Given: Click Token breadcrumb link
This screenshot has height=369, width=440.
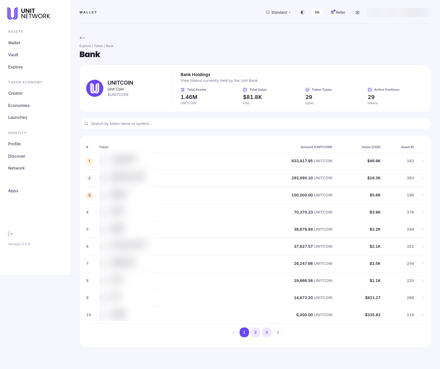Looking at the screenshot, I should [x=98, y=46].
